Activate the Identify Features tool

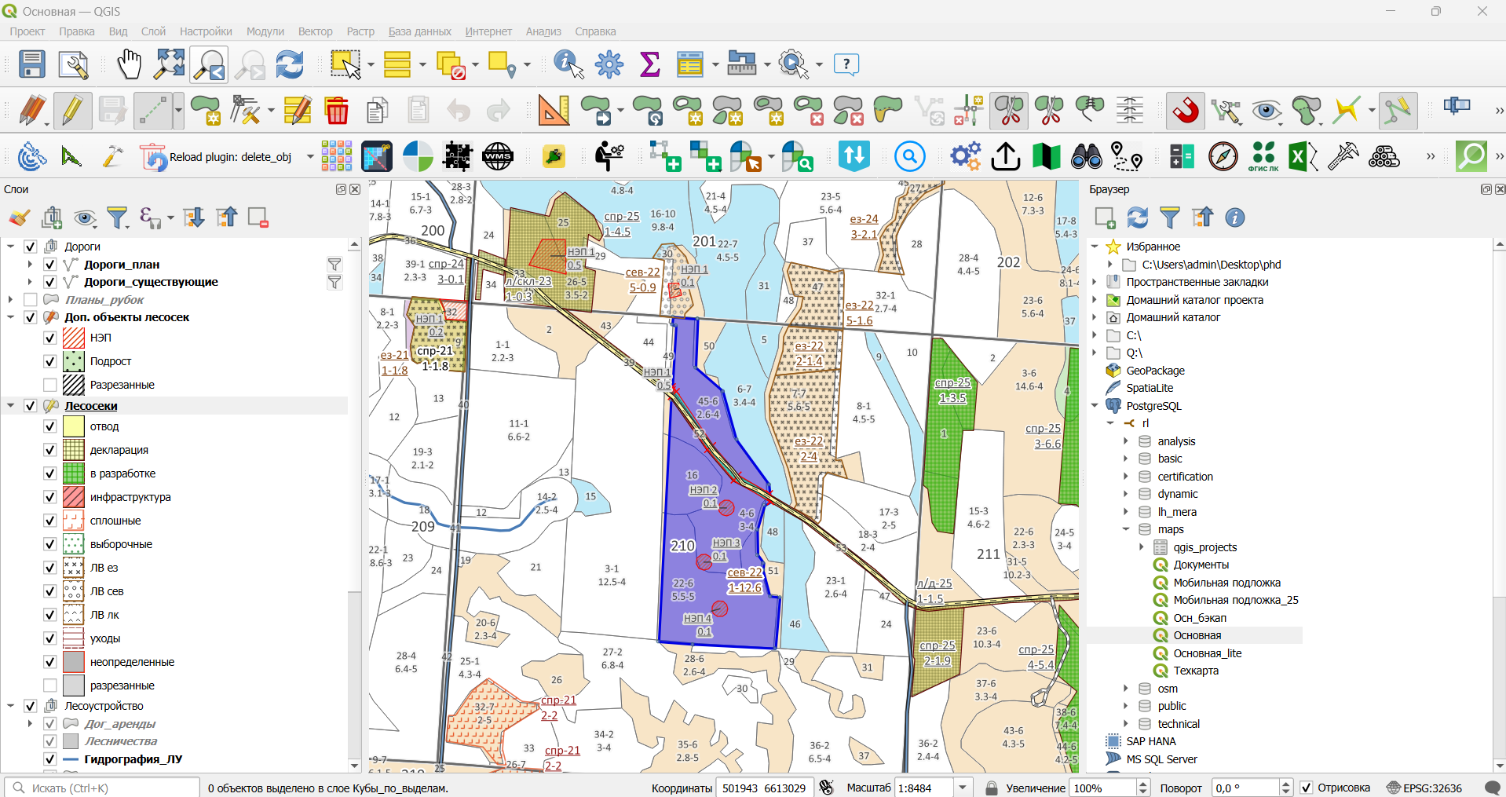pyautogui.click(x=569, y=64)
